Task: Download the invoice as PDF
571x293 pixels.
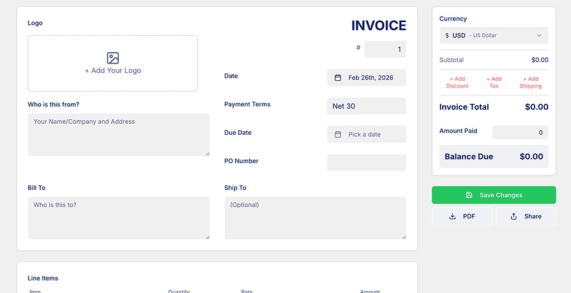Action: [x=462, y=216]
